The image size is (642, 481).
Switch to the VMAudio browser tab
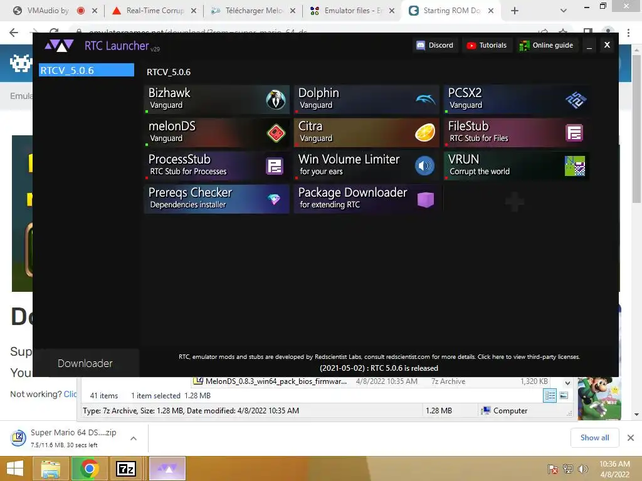click(x=48, y=11)
